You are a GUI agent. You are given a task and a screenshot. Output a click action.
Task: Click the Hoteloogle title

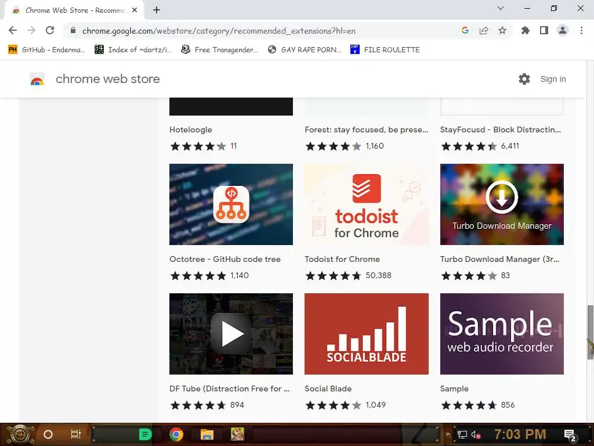coord(190,130)
